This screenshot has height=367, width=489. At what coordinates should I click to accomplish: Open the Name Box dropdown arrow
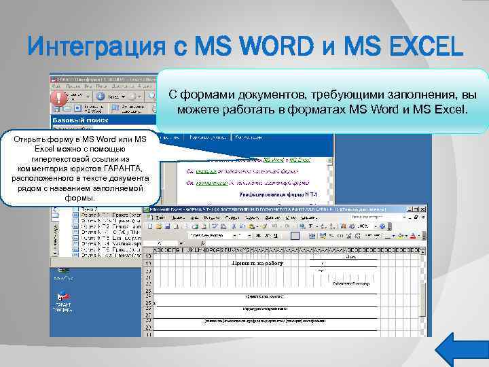pyautogui.click(x=181, y=243)
